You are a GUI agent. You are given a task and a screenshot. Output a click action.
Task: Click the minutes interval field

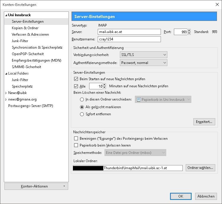(96, 86)
